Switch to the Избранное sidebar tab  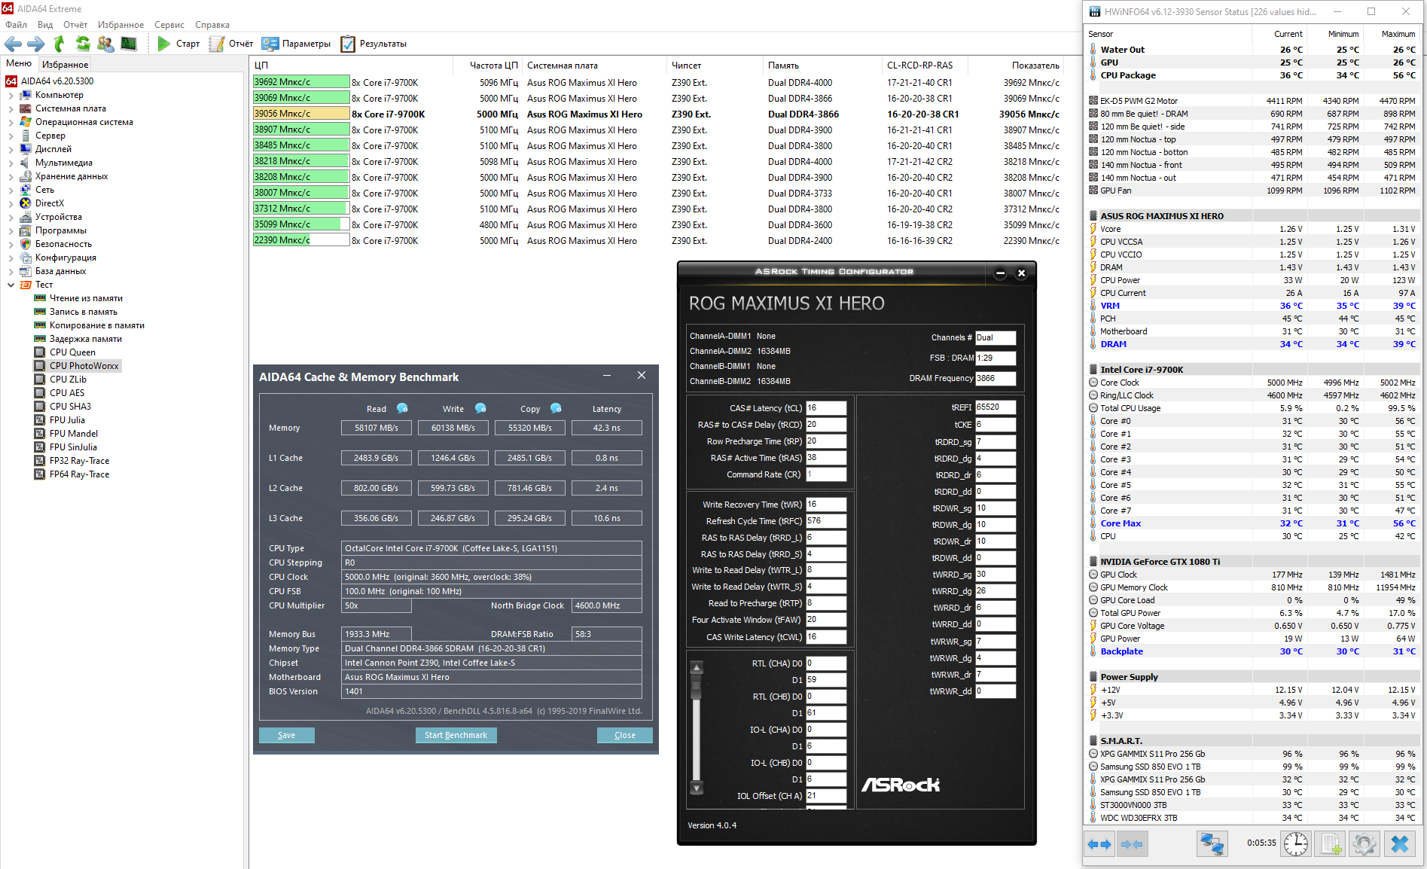(65, 65)
